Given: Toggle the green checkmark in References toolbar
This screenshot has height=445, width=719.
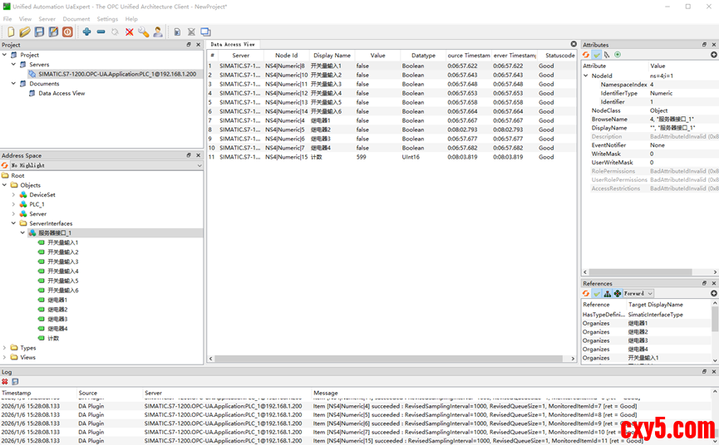Looking at the screenshot, I should point(597,293).
